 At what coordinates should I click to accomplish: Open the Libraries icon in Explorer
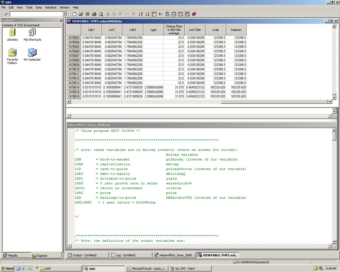12,35
